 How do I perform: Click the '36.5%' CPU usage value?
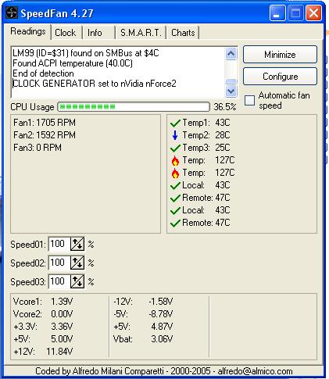pos(225,107)
